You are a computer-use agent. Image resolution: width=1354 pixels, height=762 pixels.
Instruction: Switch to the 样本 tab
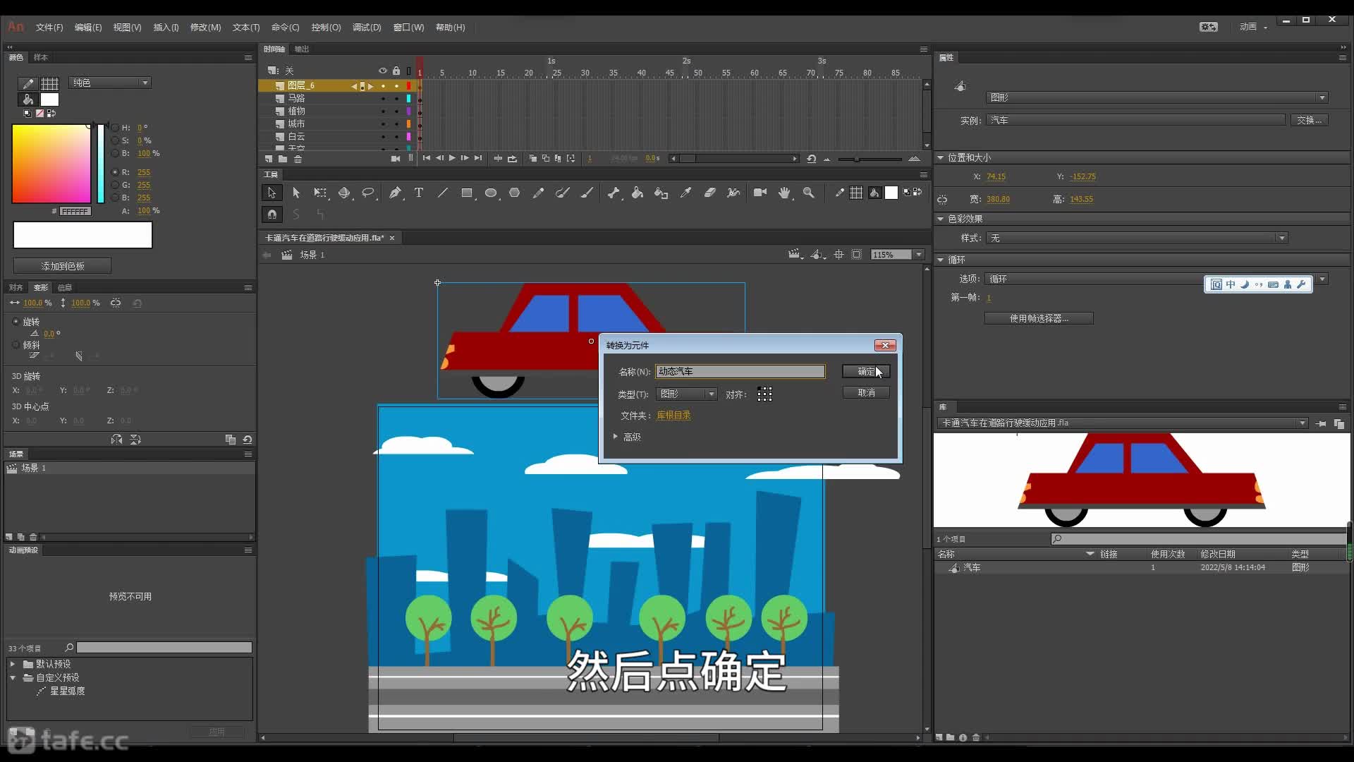click(x=41, y=57)
